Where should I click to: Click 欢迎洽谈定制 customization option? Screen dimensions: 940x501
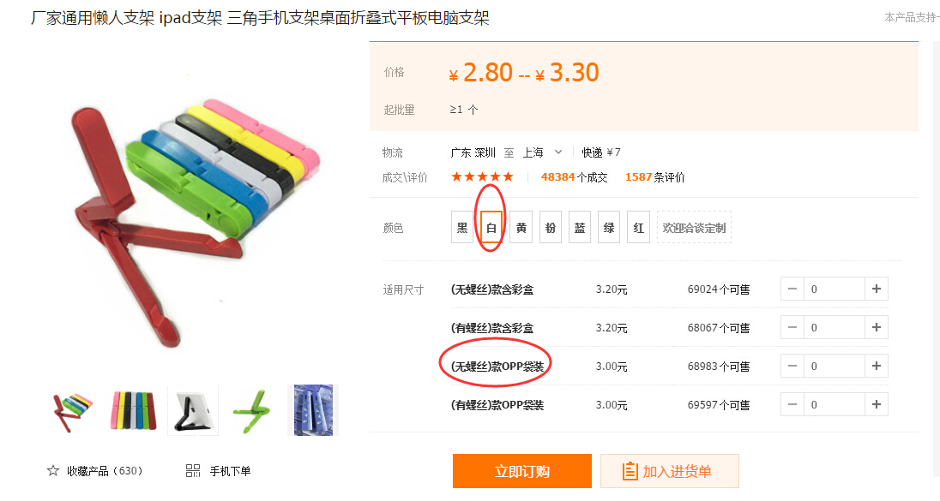tap(694, 228)
